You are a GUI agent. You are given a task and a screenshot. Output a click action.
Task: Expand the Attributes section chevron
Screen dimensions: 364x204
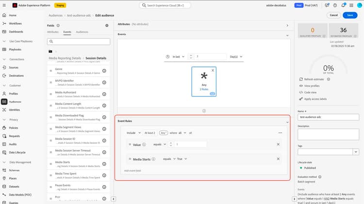(x=287, y=26)
